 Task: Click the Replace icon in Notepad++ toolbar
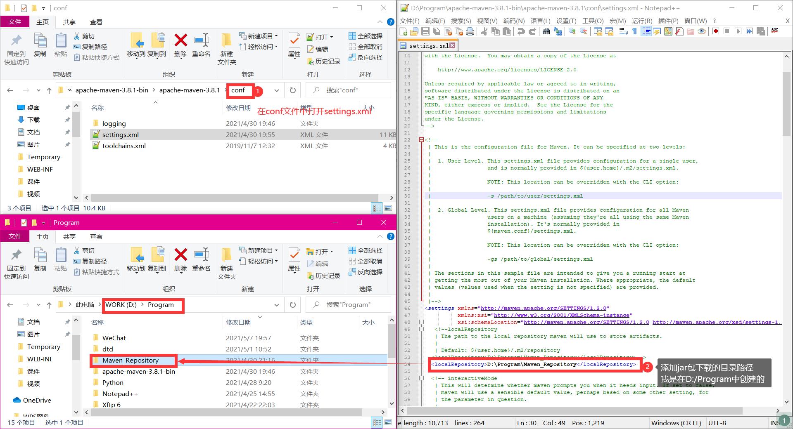[x=558, y=31]
